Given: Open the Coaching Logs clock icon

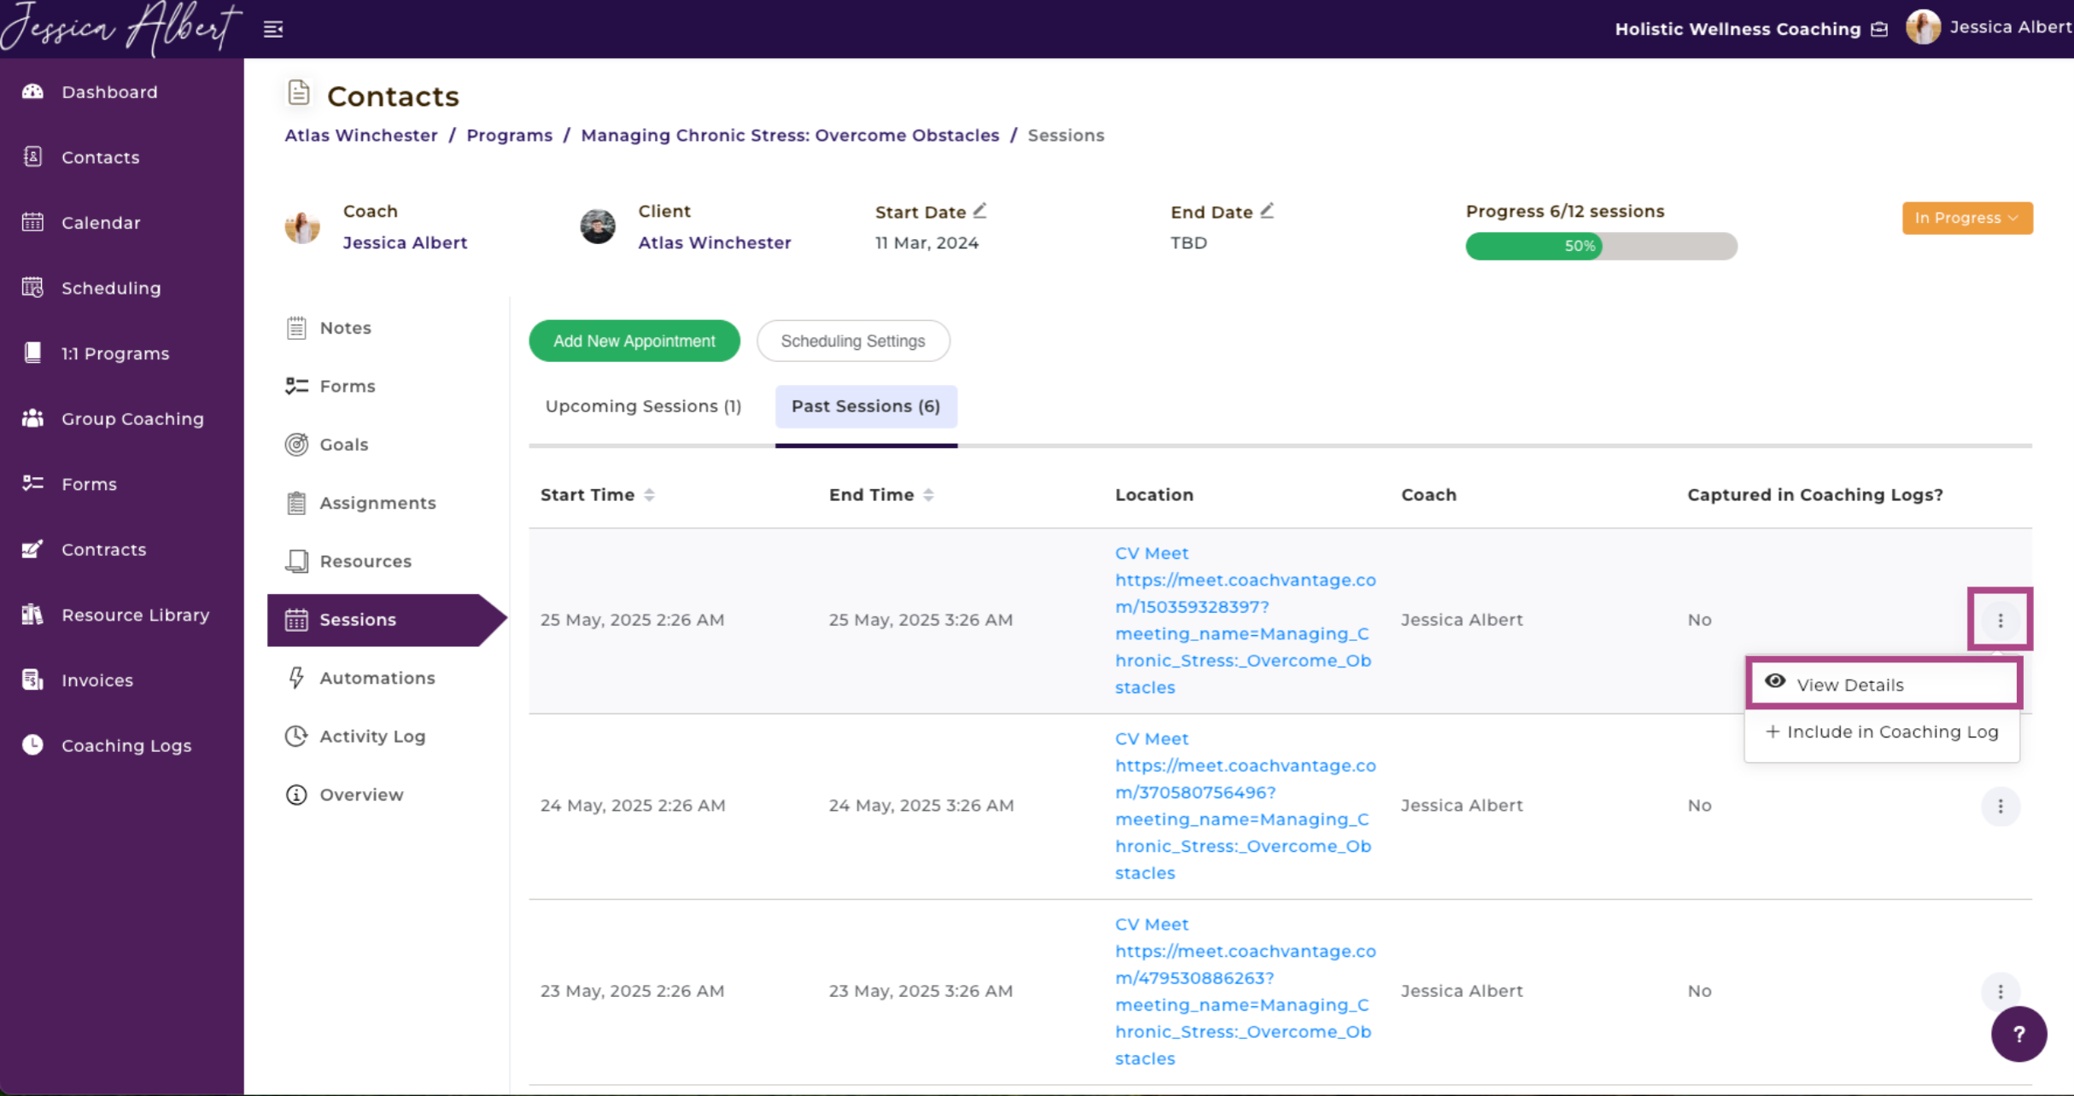Looking at the screenshot, I should coord(33,745).
